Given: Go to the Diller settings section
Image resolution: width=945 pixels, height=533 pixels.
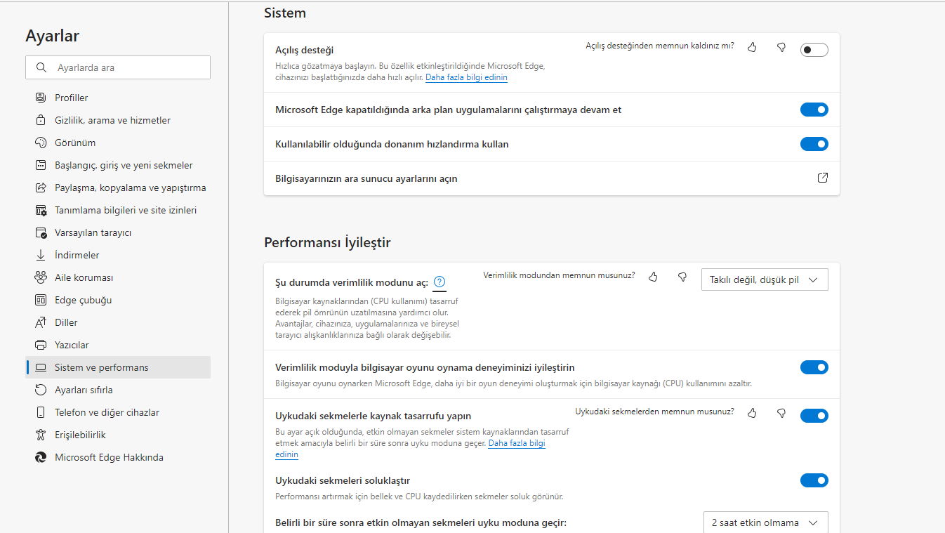Looking at the screenshot, I should [x=67, y=322].
